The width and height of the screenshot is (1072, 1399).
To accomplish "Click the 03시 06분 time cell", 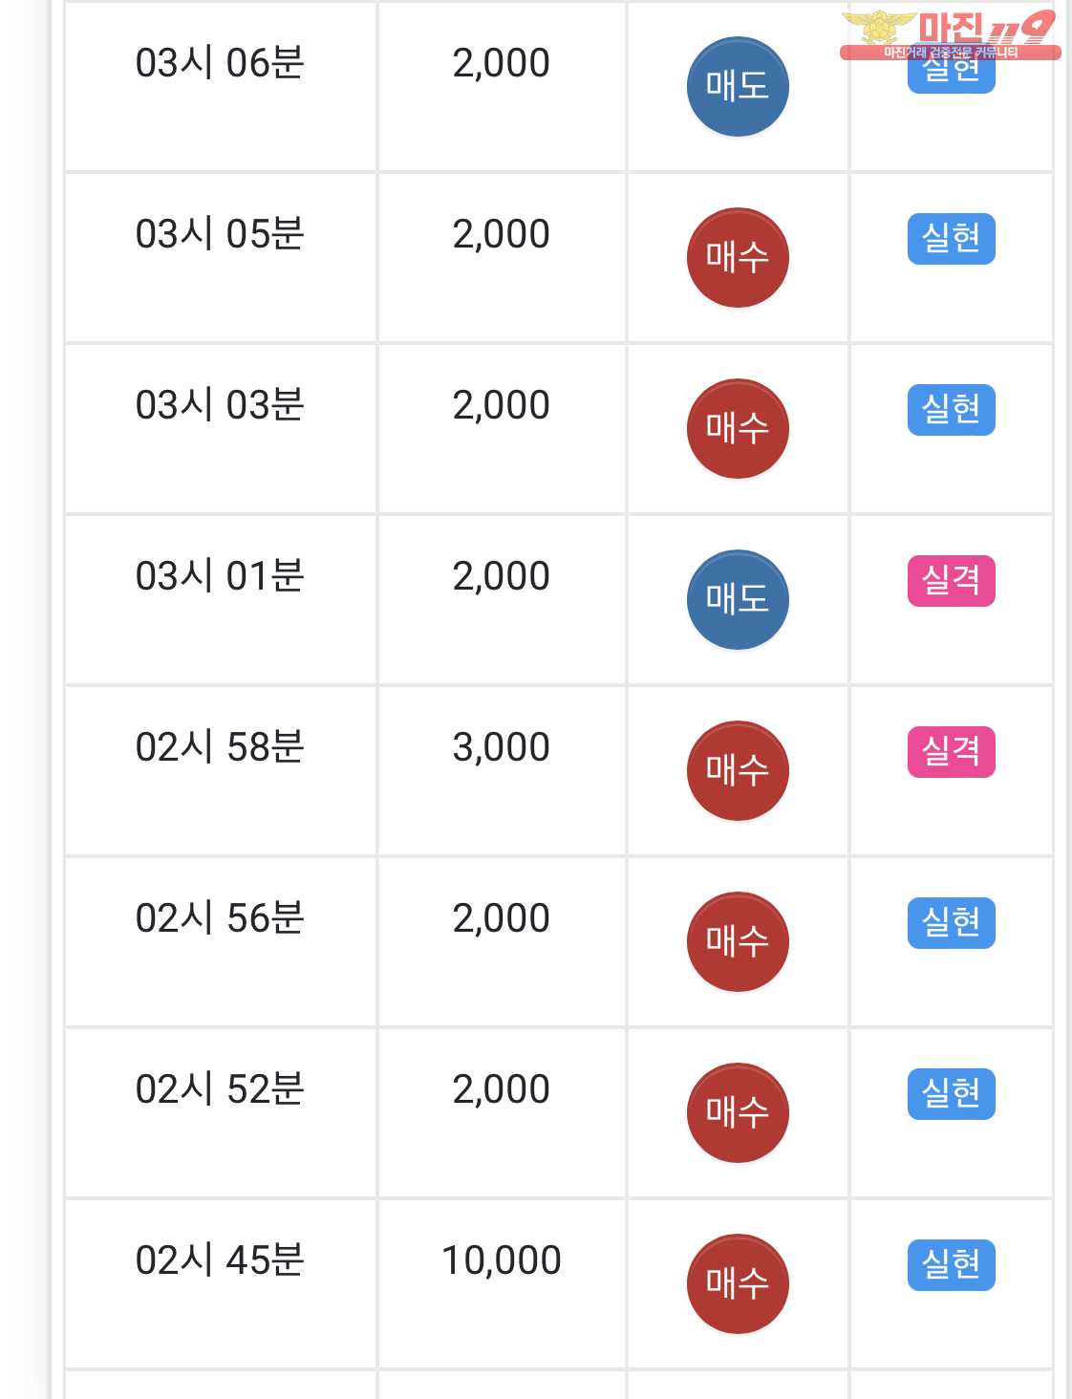I will (x=220, y=64).
